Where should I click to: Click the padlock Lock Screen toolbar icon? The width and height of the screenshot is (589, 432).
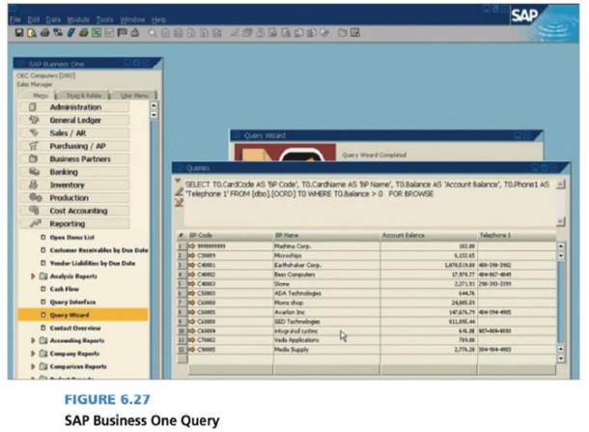pyautogui.click(x=135, y=33)
